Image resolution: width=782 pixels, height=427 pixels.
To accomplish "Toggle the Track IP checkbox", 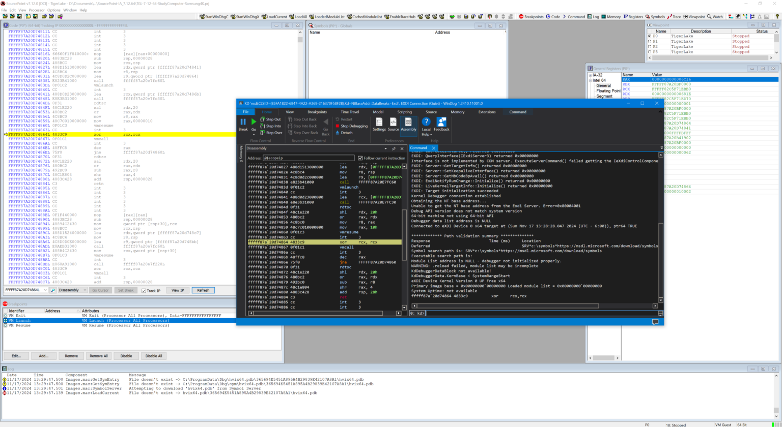I will coord(144,290).
